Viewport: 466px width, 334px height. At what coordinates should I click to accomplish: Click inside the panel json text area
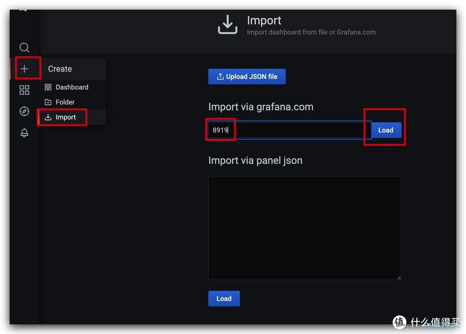coord(305,228)
